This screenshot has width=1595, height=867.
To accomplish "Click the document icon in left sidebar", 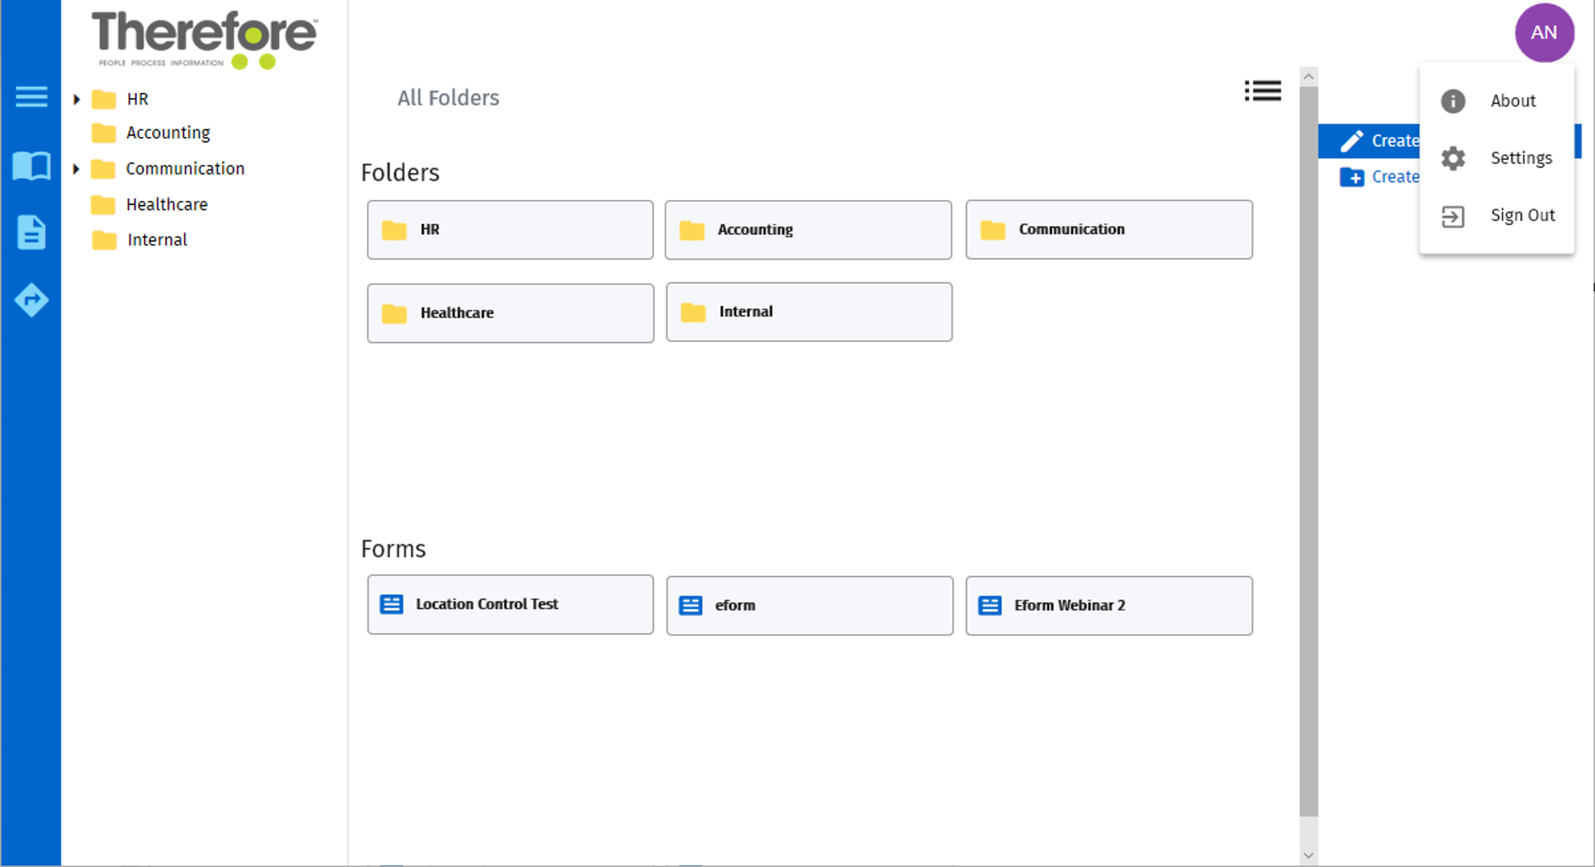I will [x=31, y=232].
